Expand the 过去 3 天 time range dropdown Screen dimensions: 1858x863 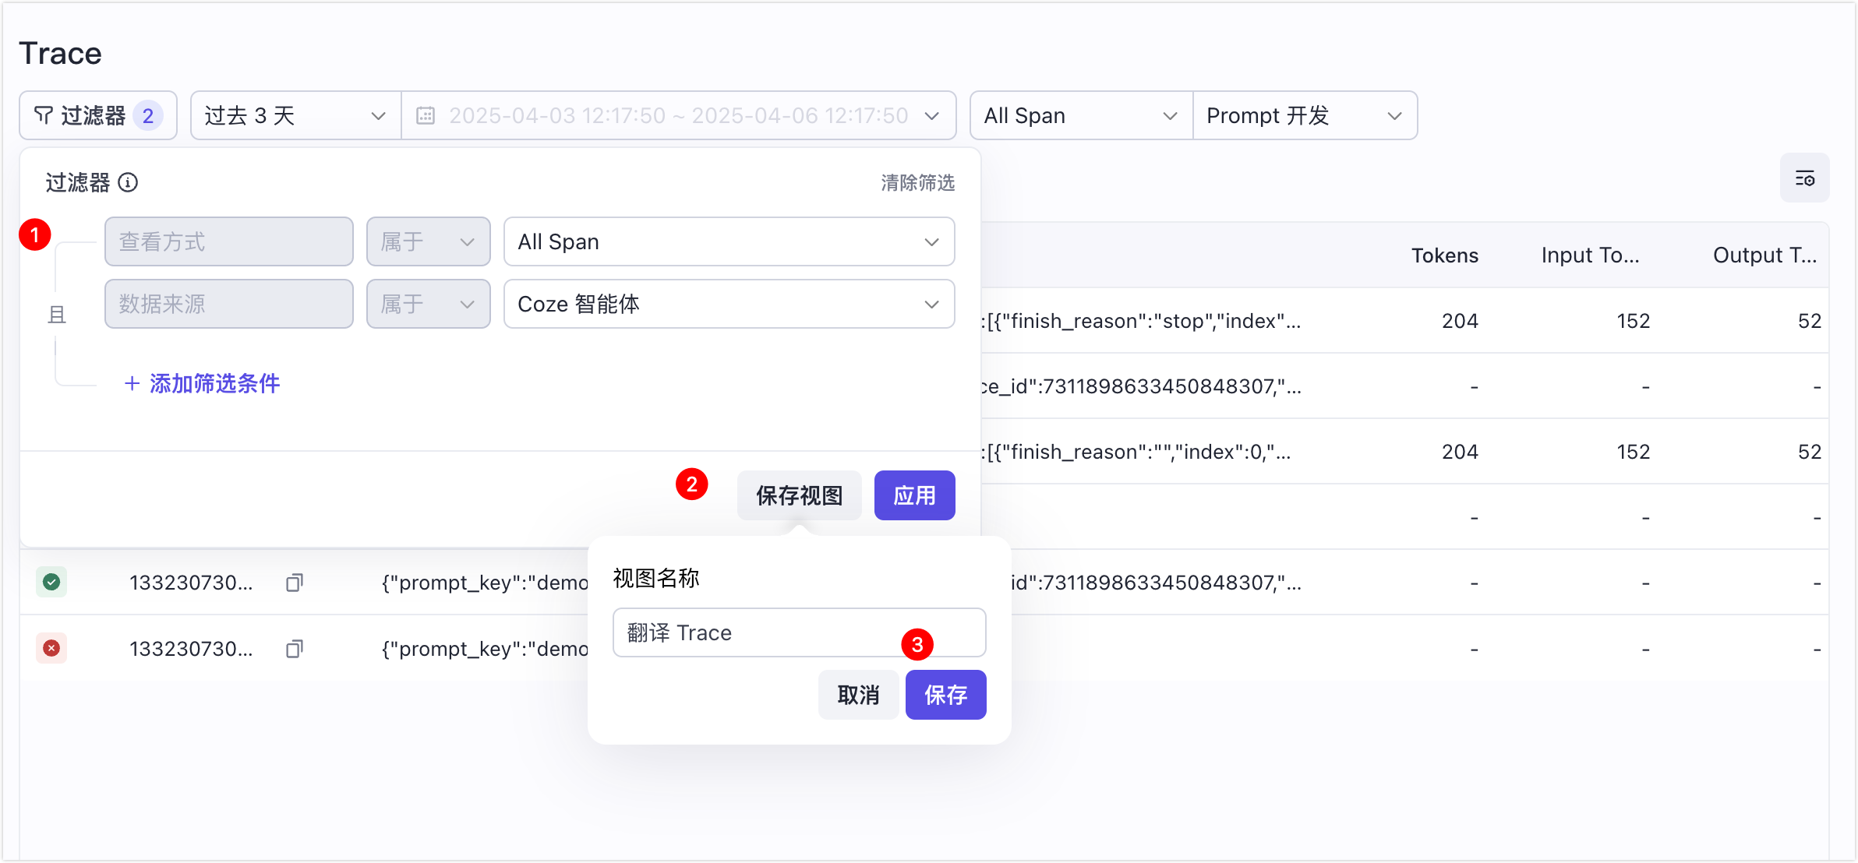coord(295,115)
